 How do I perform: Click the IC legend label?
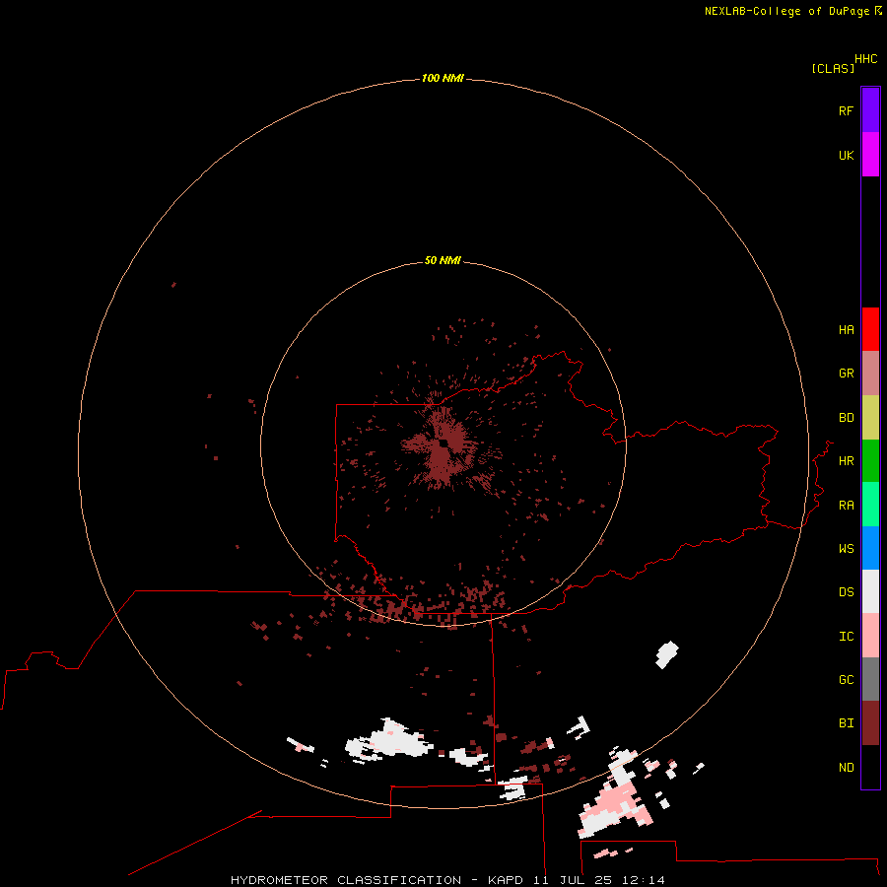pyautogui.click(x=846, y=637)
